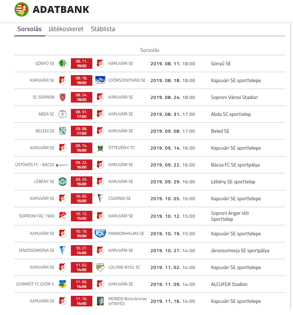The image size is (293, 315).
Task: Click the Gyirmót FC Győr II. crest
Action: [x=63, y=284]
